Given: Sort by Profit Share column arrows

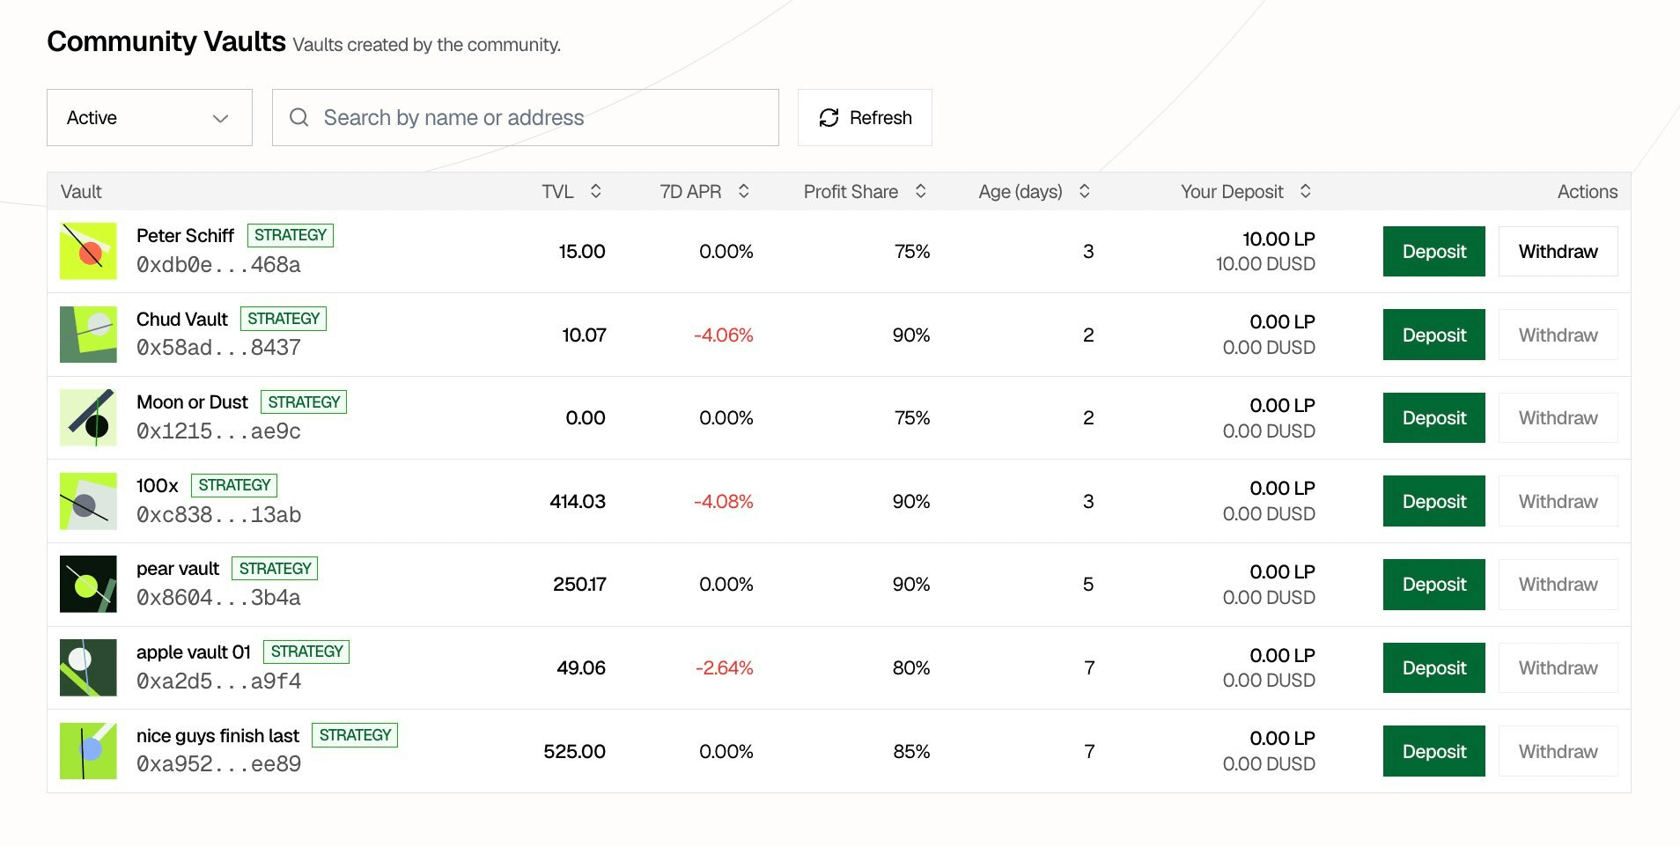Looking at the screenshot, I should click(921, 191).
